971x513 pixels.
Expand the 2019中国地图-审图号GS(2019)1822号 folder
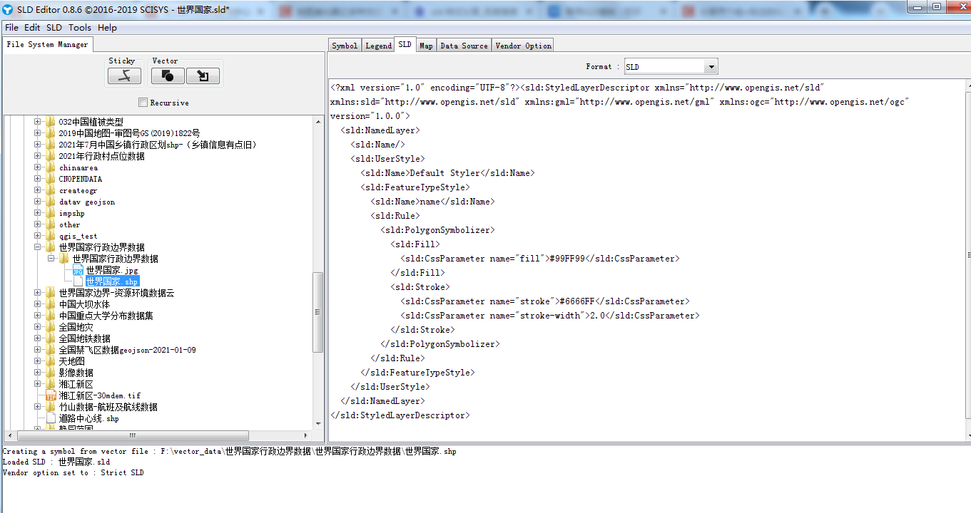click(38, 133)
